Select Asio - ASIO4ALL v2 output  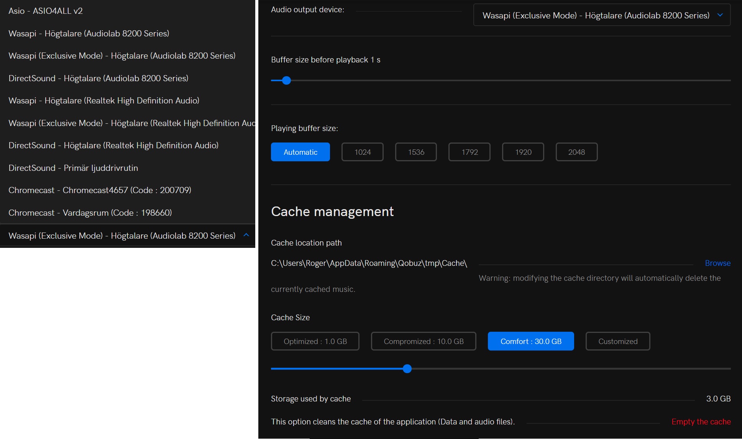click(x=46, y=11)
